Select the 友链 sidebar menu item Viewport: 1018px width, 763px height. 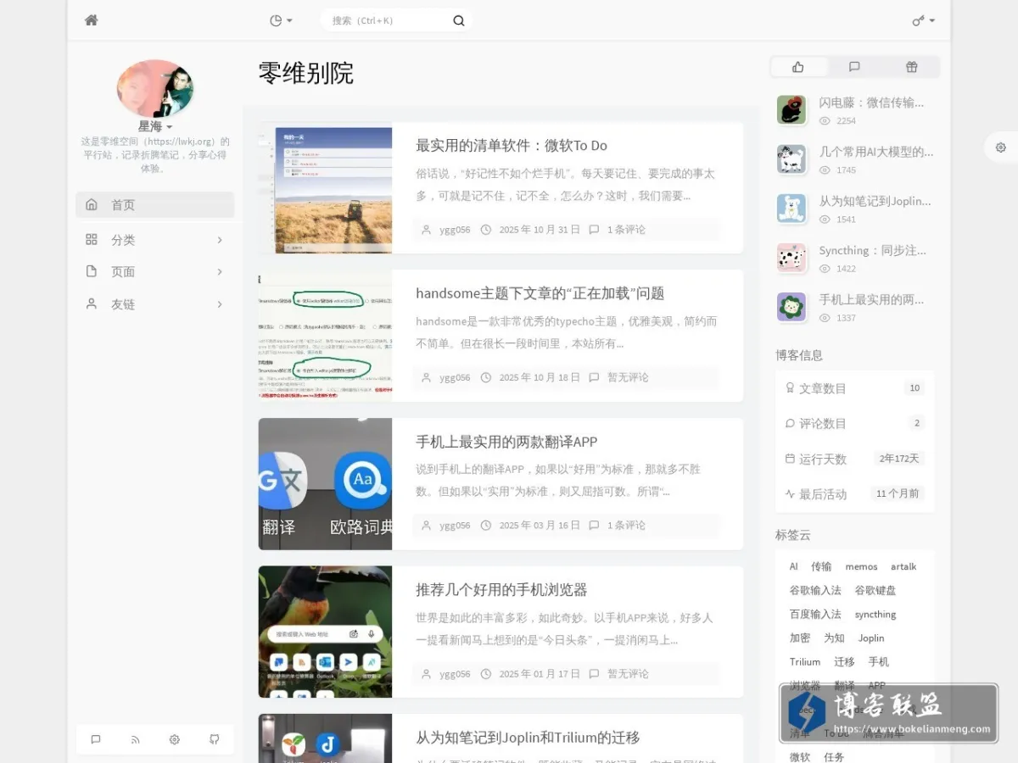click(155, 304)
